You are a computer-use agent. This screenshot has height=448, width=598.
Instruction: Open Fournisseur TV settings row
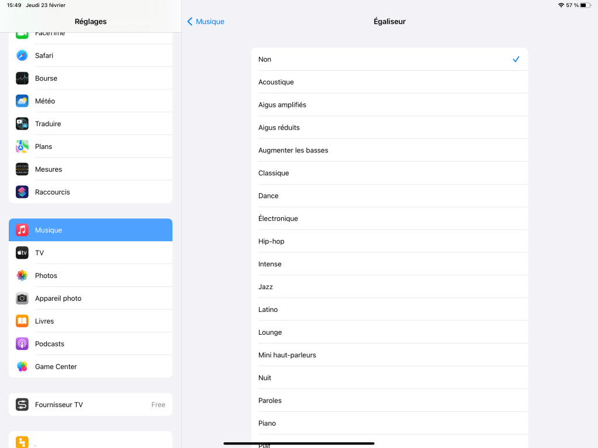tap(91, 405)
